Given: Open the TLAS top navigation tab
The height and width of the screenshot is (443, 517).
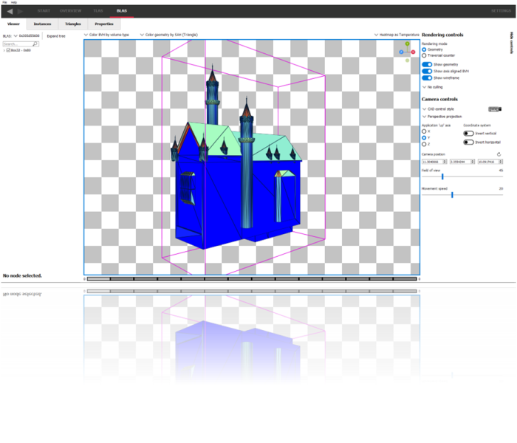Looking at the screenshot, I should click(98, 11).
